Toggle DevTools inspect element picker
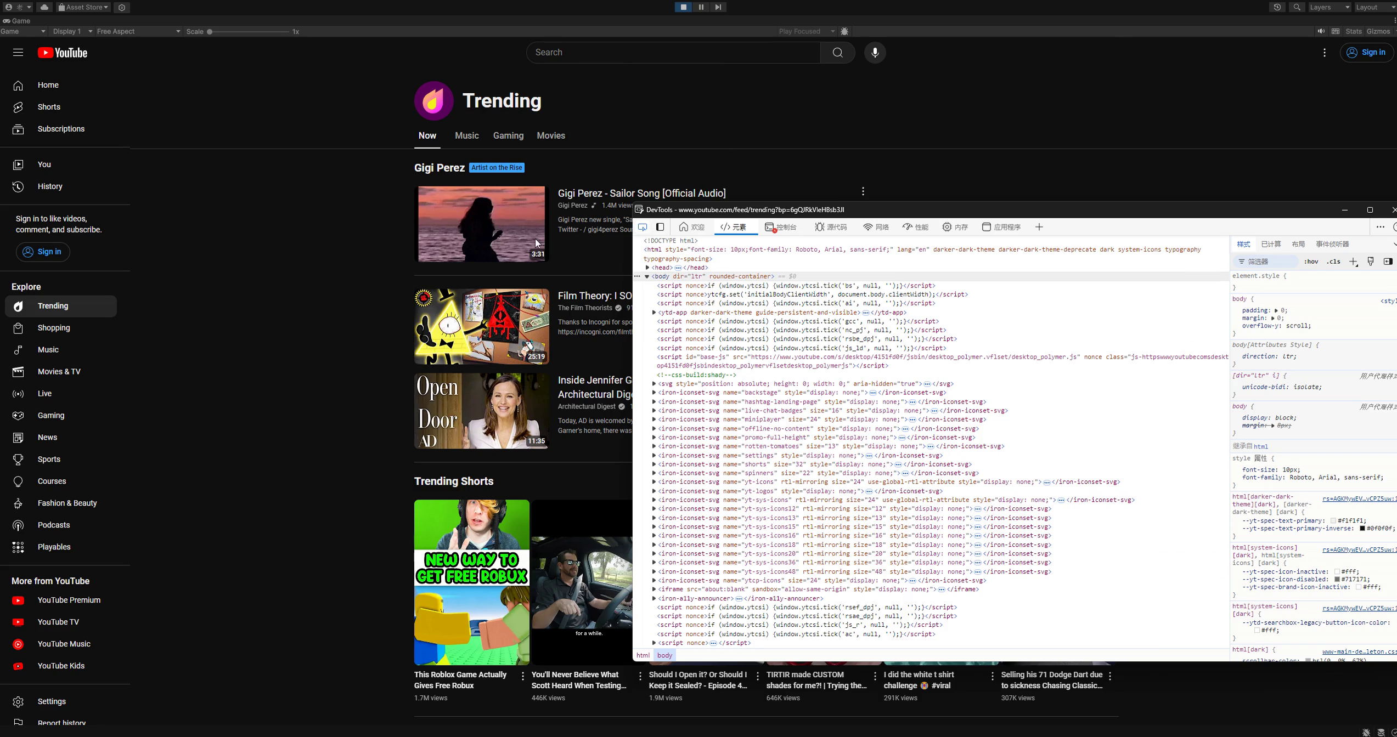 pyautogui.click(x=643, y=227)
